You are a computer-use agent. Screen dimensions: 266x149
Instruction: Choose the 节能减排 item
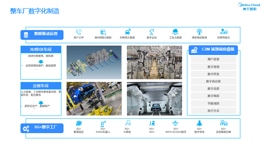[214, 103]
